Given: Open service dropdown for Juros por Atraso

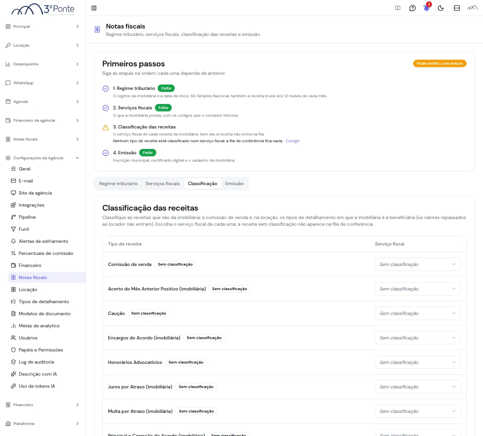Looking at the screenshot, I should click(418, 387).
